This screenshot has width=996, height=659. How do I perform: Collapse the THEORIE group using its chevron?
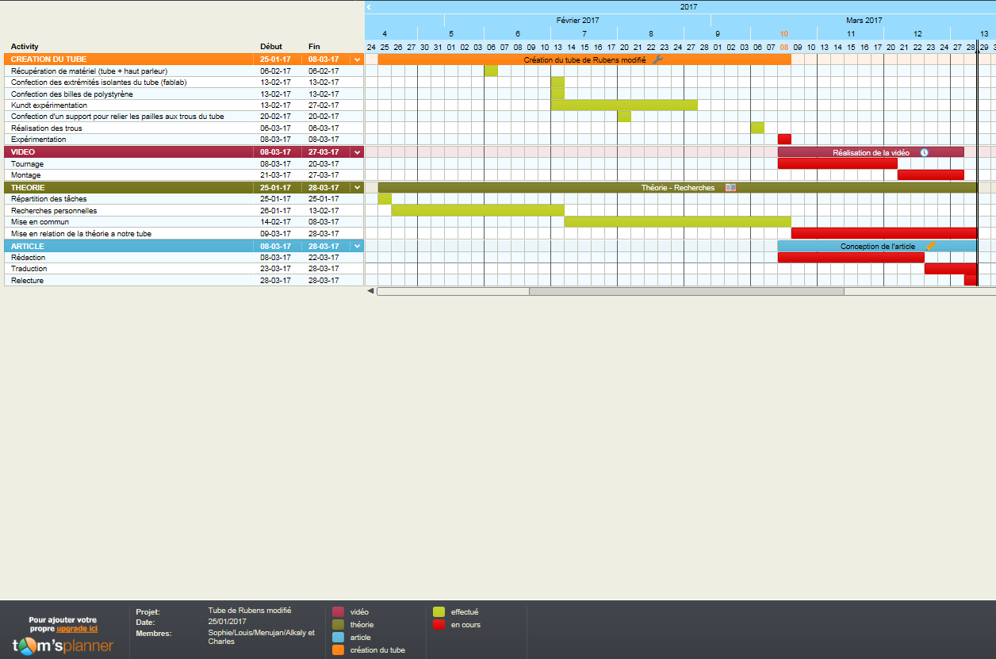(357, 188)
